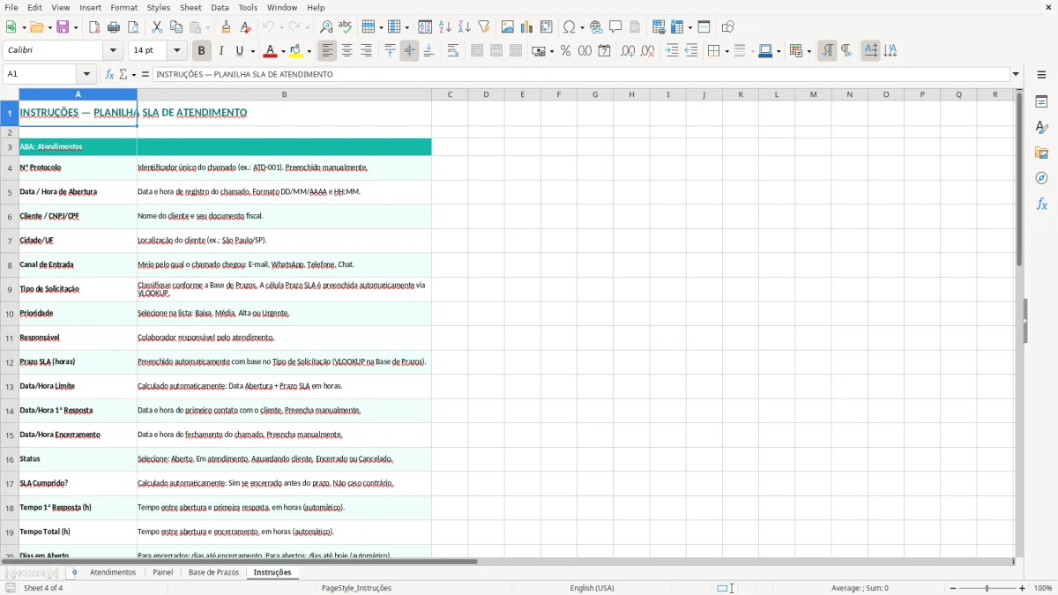Viewport: 1058px width, 595px height.
Task: Click the zoom slider handle
Action: 987,588
